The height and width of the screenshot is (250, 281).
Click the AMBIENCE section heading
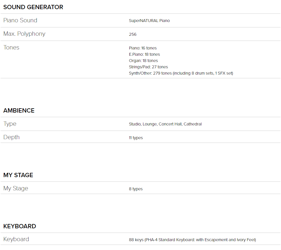pyautogui.click(x=19, y=111)
